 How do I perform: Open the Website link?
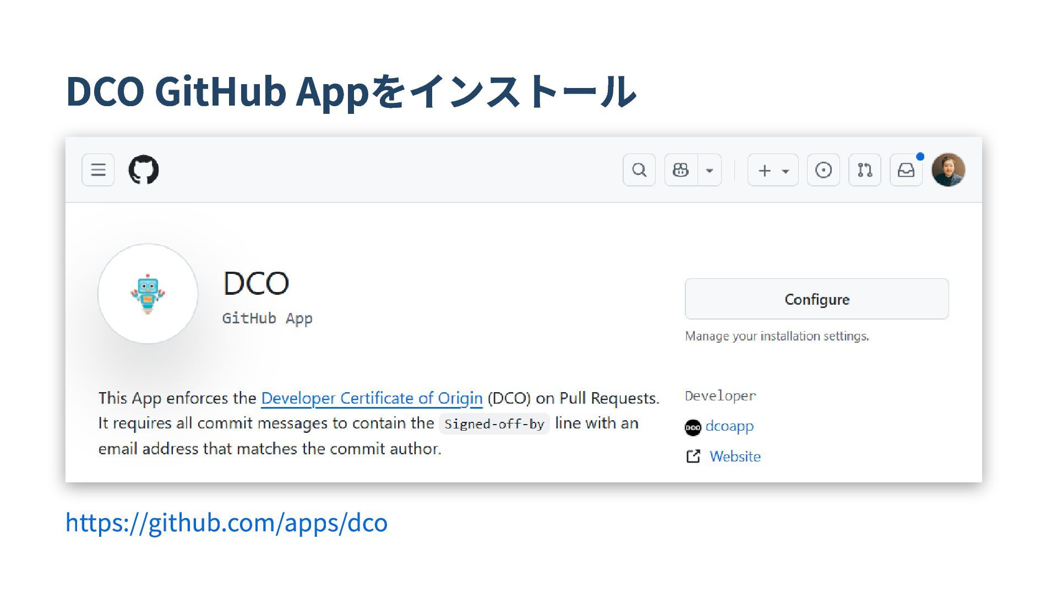click(735, 457)
